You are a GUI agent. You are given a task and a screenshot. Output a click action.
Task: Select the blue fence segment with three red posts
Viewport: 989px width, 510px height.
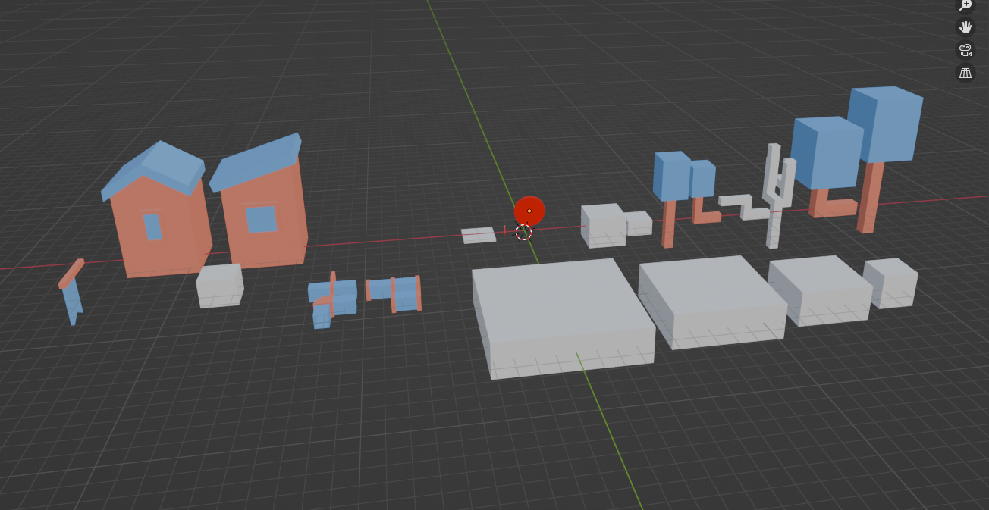(394, 293)
